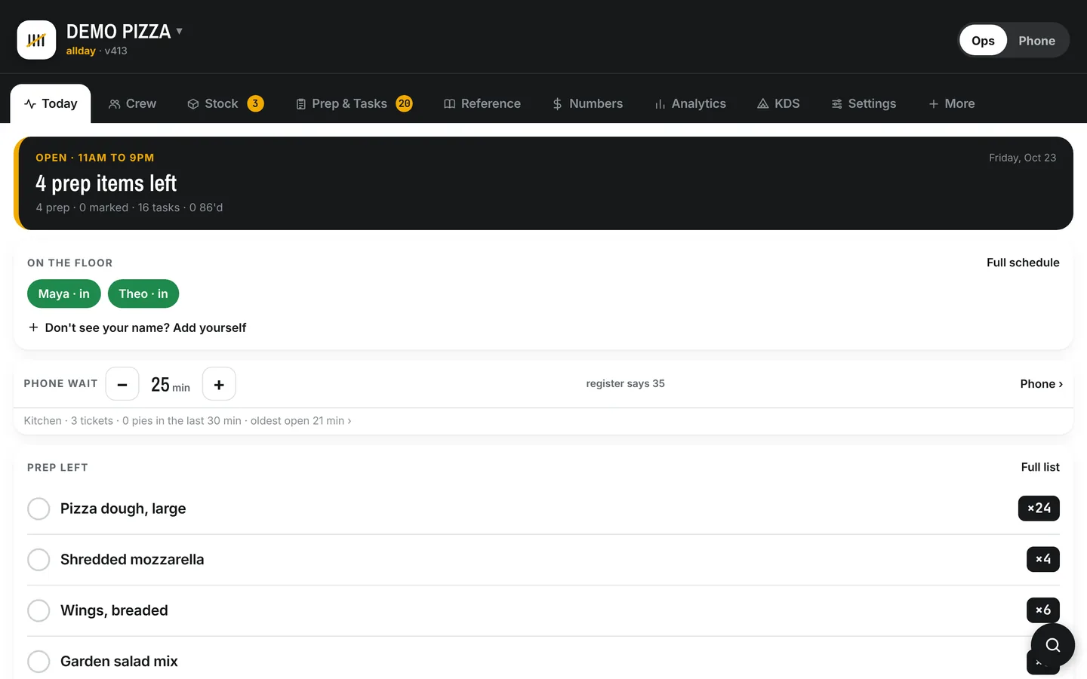Increase phone wait with plus button
This screenshot has height=679, width=1087.
[219, 384]
